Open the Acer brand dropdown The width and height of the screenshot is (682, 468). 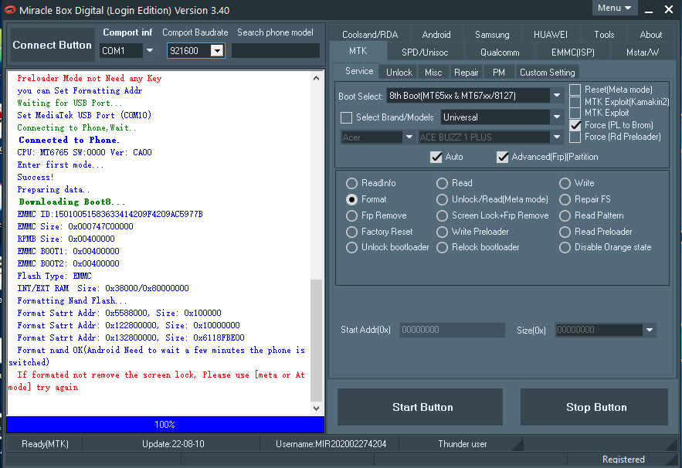tap(409, 137)
